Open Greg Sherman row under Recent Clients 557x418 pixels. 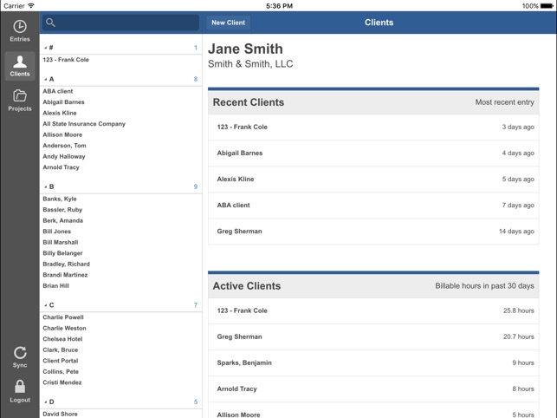tap(373, 232)
